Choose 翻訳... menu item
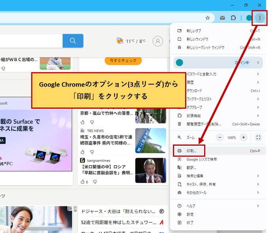Viewport: 275px width, 233px height. click(218, 168)
